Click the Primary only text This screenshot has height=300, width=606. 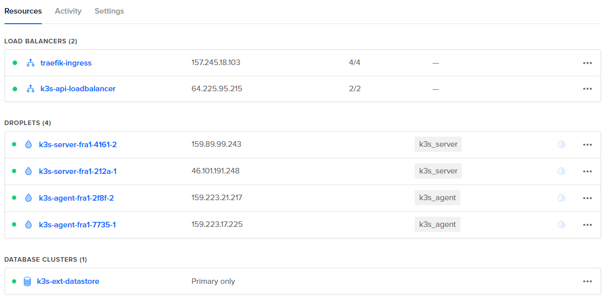(x=213, y=281)
